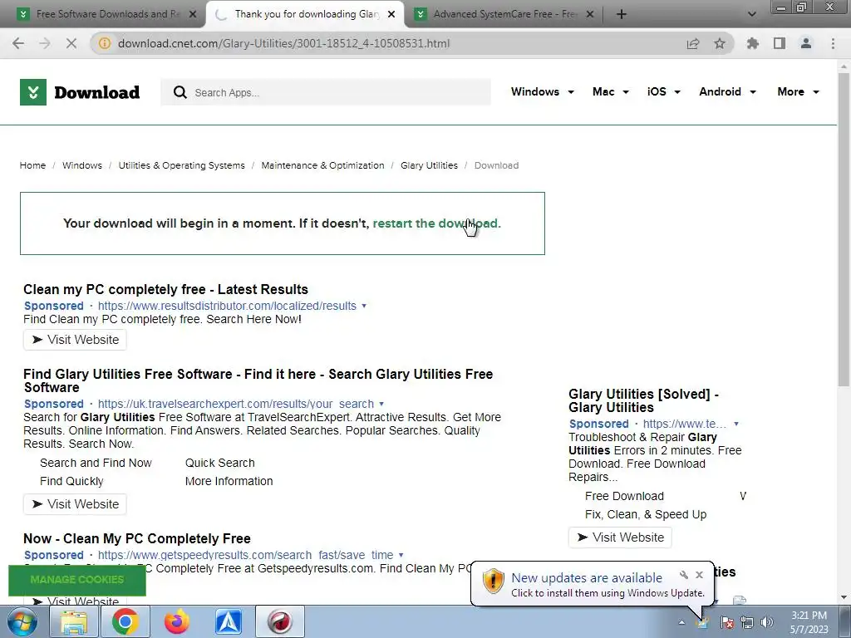Go to Windows breadcrumb
The image size is (851, 638).
pos(82,165)
